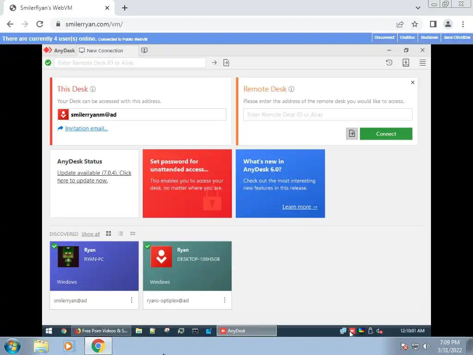
Task: Click the AnyDesk tray icon in remote VM
Action: pos(352,331)
